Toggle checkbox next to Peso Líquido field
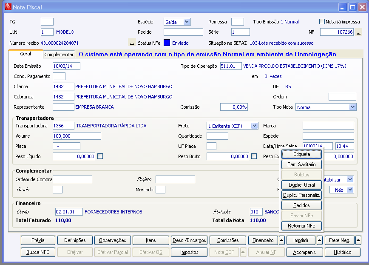This screenshot has height=265, width=369. pos(100,156)
